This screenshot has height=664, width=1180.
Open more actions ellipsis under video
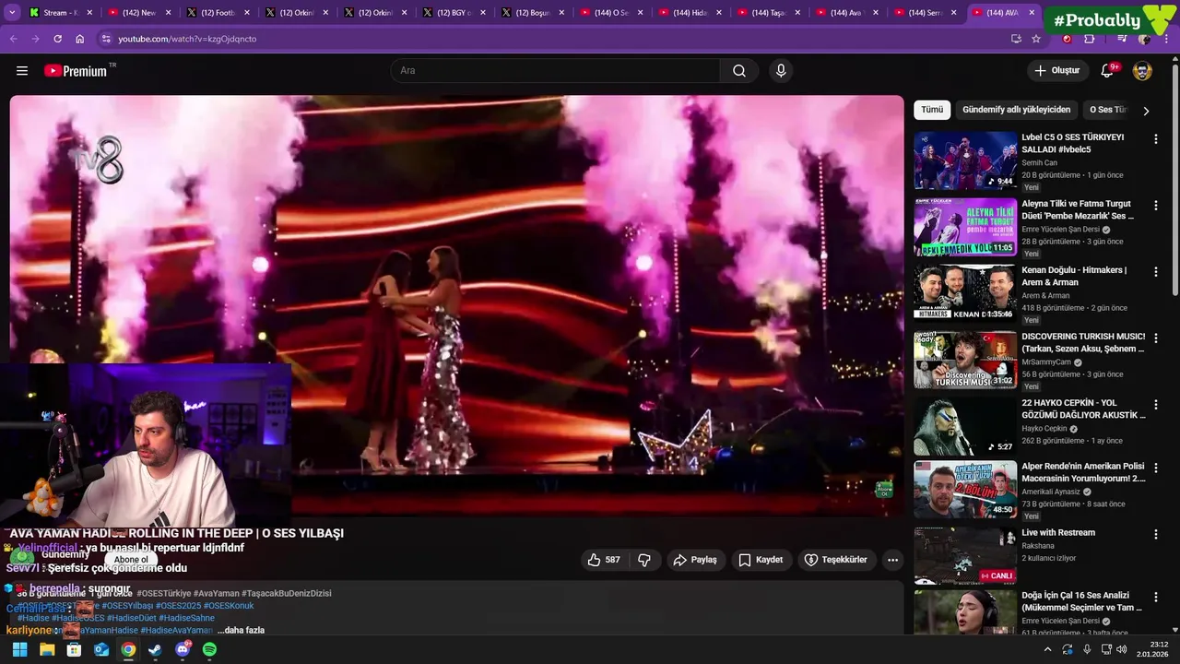point(892,560)
